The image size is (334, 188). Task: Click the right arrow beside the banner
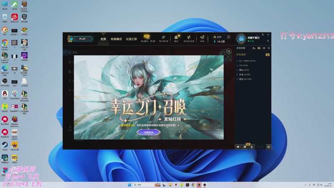pos(227,97)
